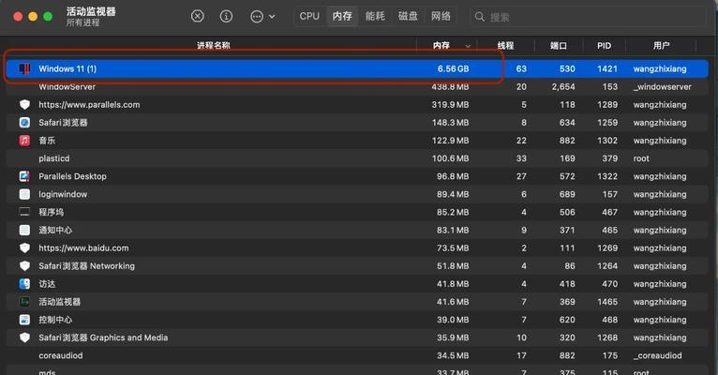The image size is (718, 375).
Task: Select the 音乐 process name
Action: point(47,140)
